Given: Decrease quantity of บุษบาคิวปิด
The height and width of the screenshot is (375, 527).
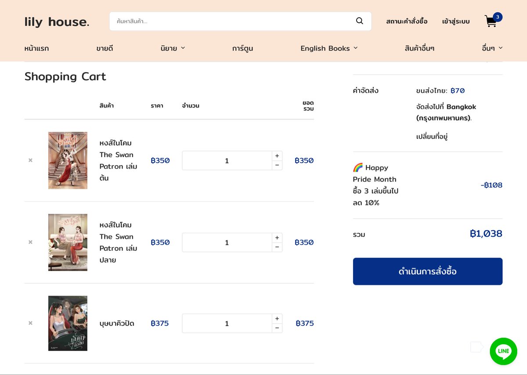Looking at the screenshot, I should (x=277, y=328).
